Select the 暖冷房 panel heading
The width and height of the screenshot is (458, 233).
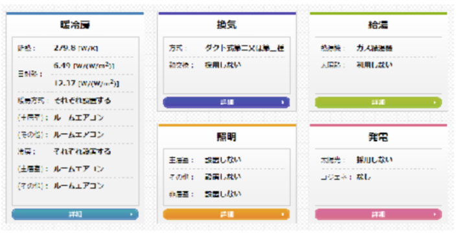pos(75,25)
